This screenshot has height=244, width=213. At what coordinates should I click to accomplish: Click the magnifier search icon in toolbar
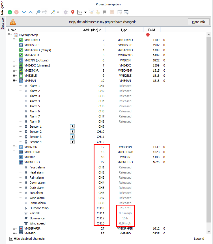pos(38,12)
